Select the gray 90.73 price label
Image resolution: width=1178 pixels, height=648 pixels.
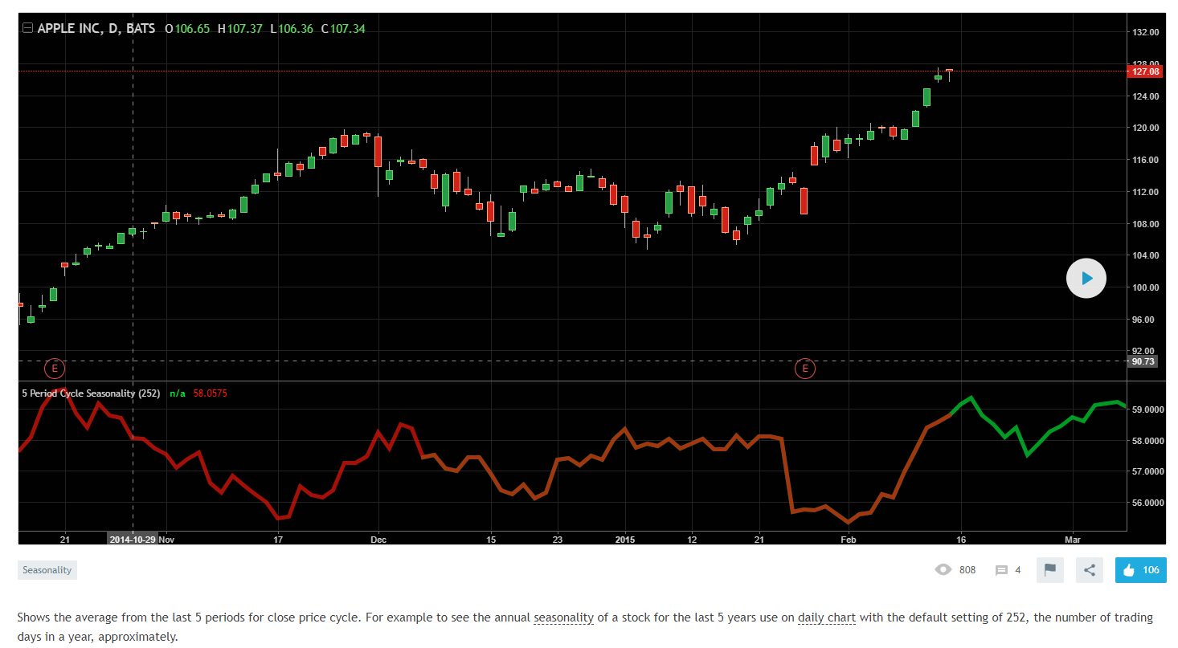1143,361
